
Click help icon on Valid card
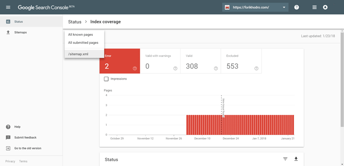[x=216, y=68]
